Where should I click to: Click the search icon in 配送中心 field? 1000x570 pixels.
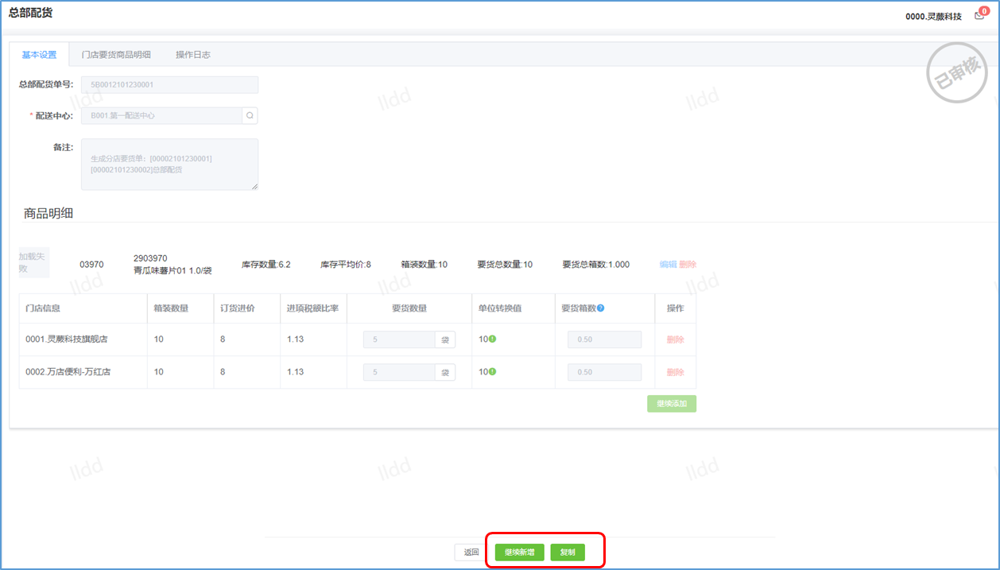click(250, 115)
